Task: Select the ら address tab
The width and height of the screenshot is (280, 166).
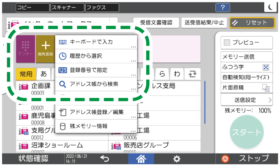Action: (162, 74)
